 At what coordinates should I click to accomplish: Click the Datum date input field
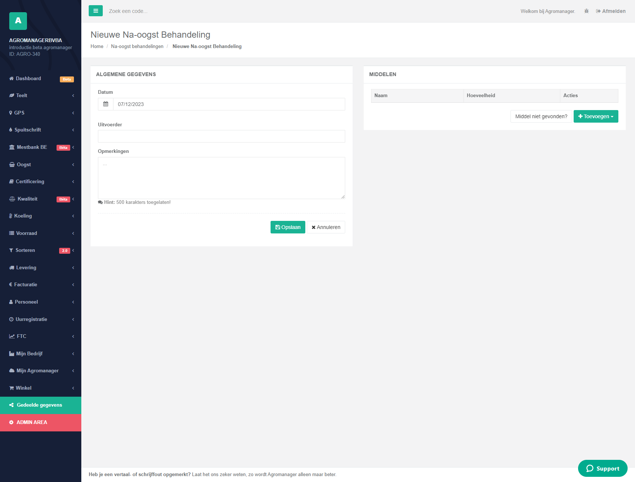pyautogui.click(x=229, y=104)
